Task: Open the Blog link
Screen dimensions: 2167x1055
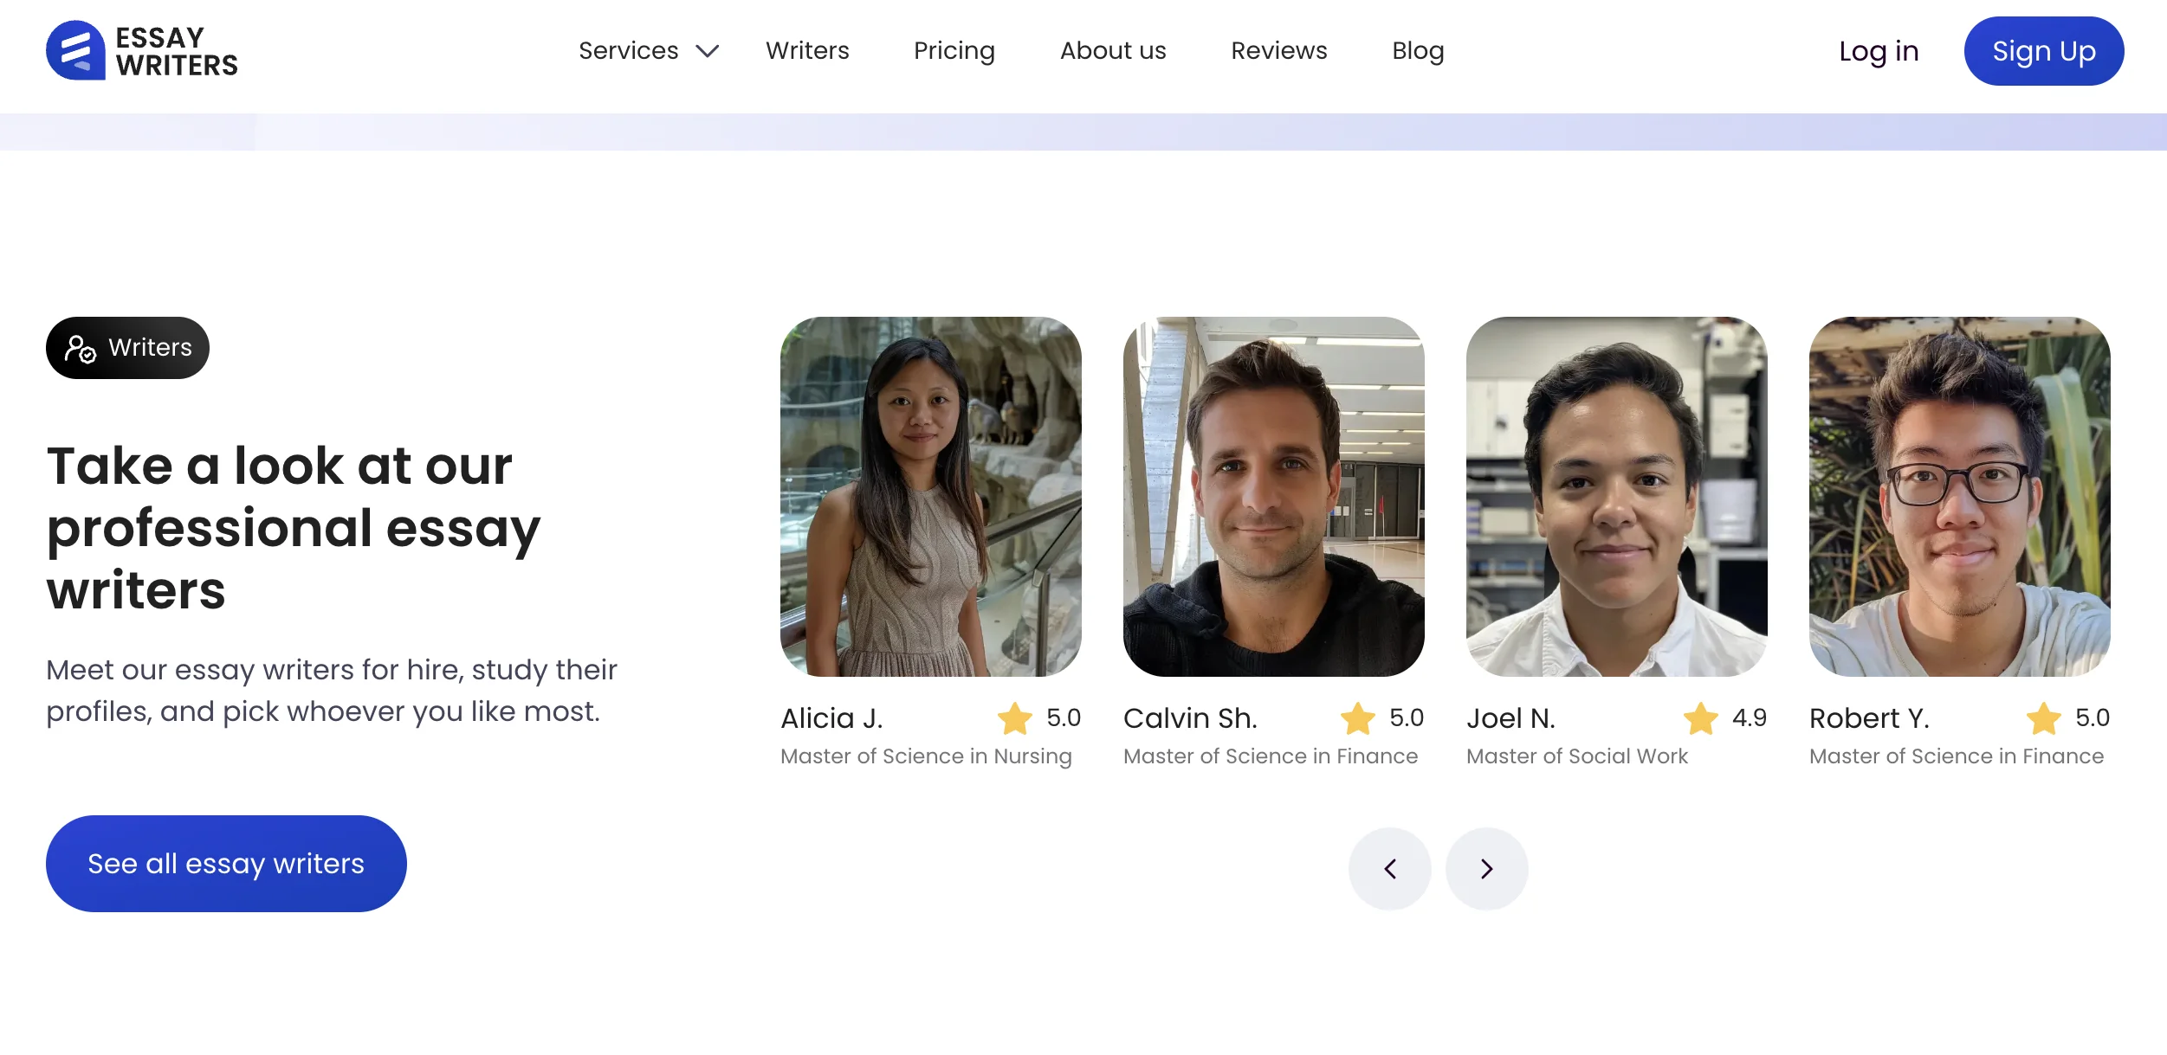Action: point(1417,51)
